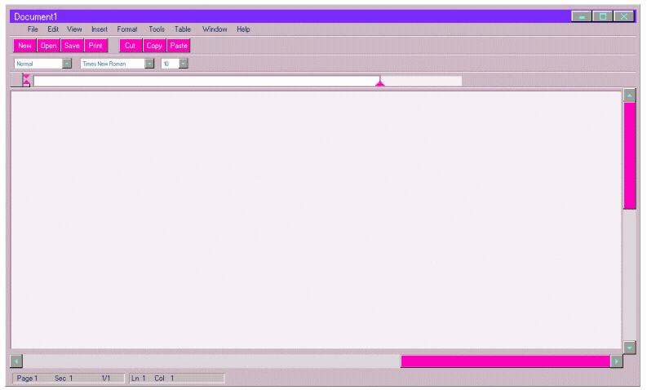Click the Copy button
This screenshot has width=647, height=390.
[154, 46]
